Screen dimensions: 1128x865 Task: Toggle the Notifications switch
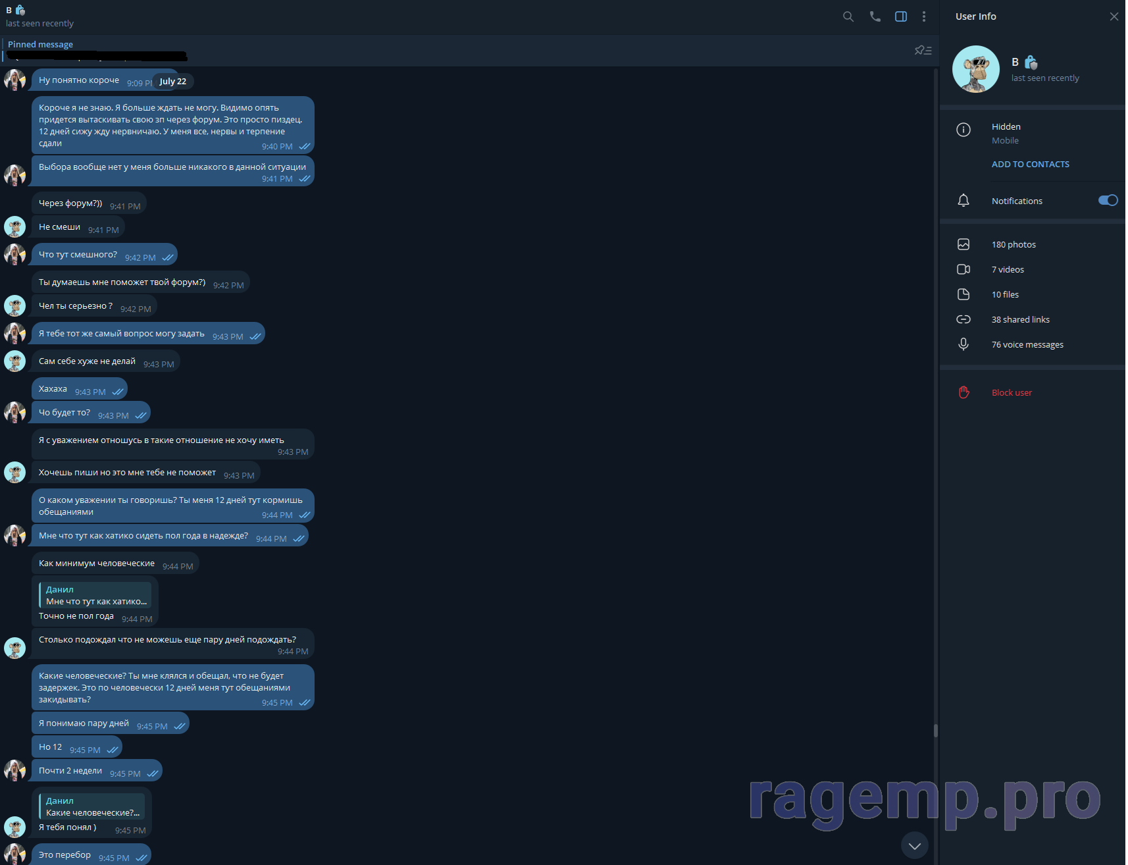click(x=1108, y=201)
